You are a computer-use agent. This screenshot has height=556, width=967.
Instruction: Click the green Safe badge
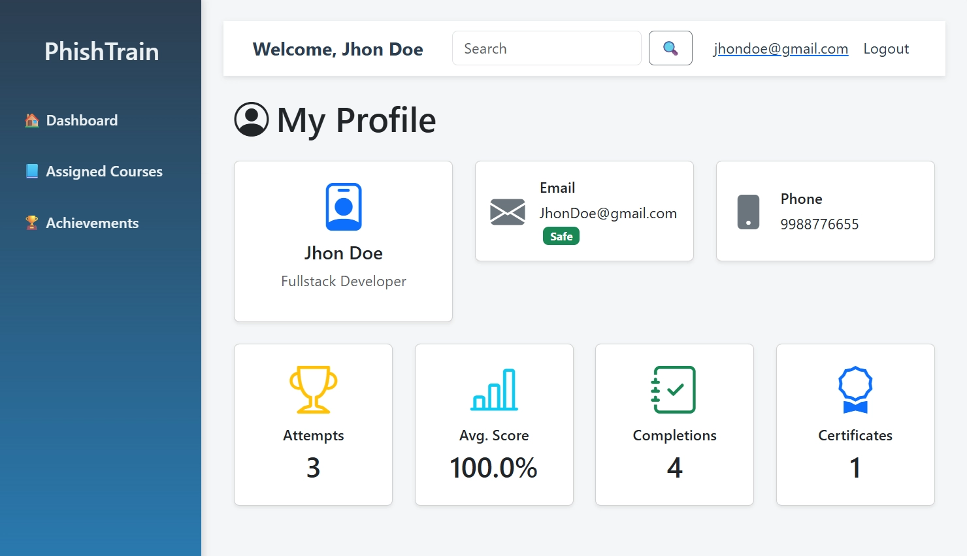[x=561, y=236]
